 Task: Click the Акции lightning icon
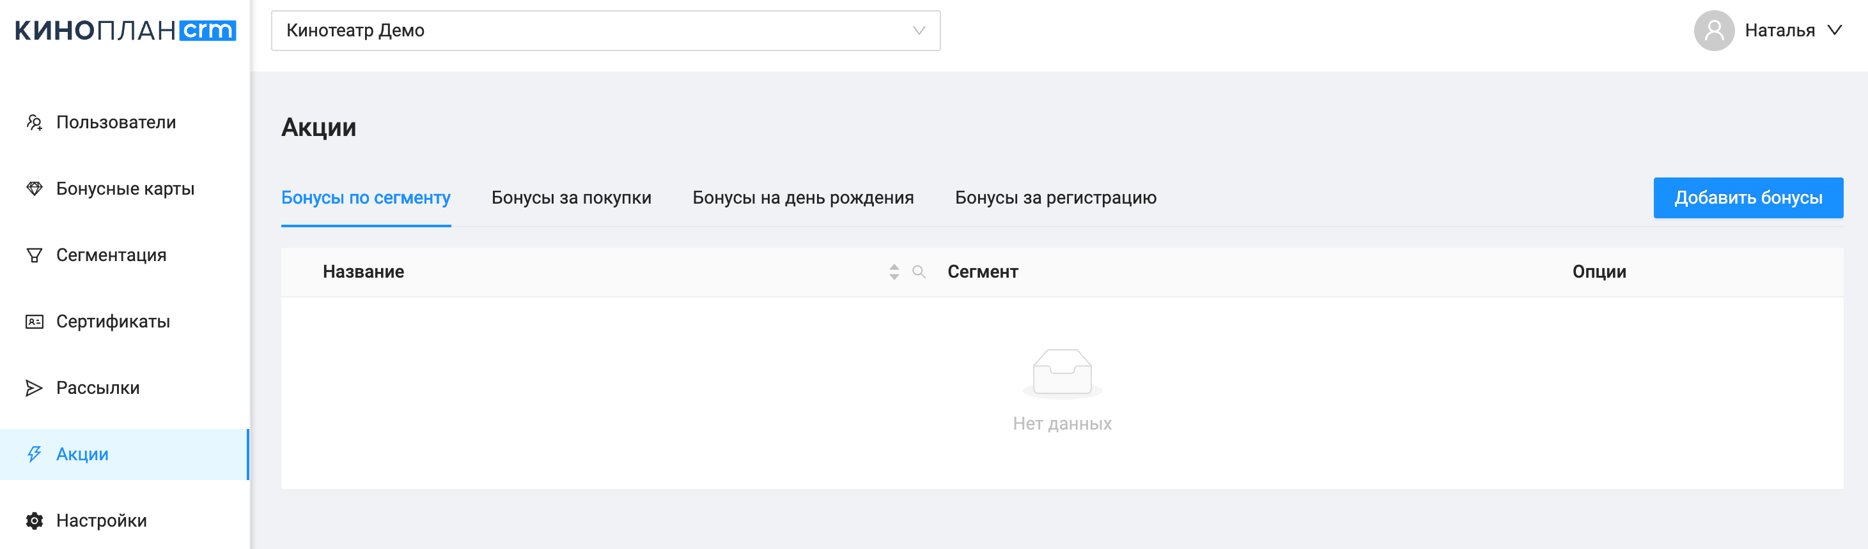(x=34, y=455)
